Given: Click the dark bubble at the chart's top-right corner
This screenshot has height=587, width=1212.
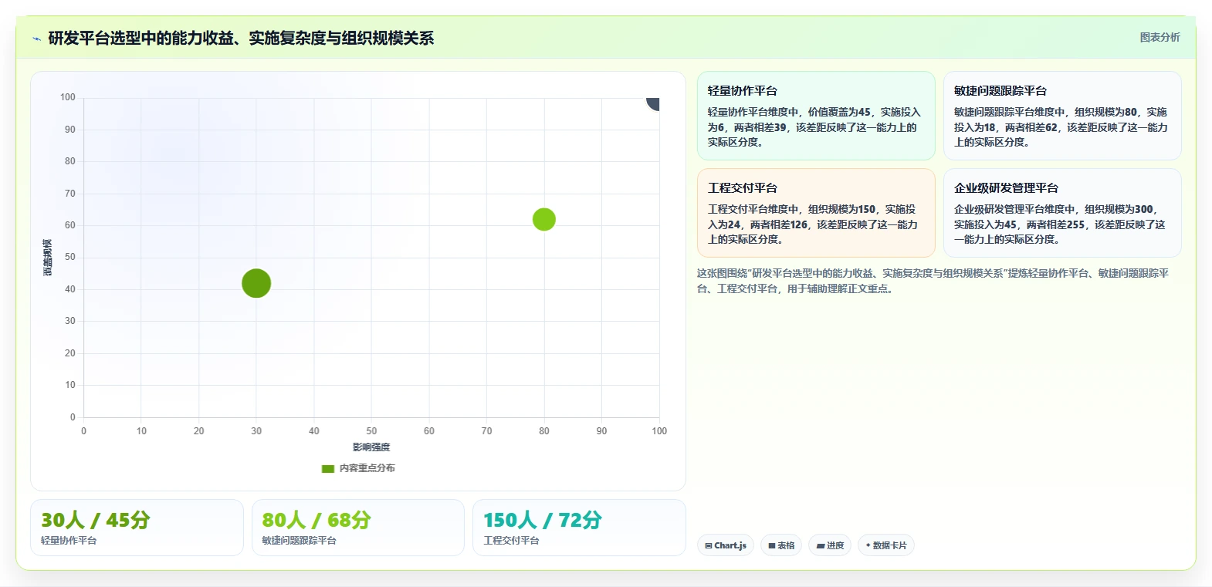Looking at the screenshot, I should (x=653, y=103).
